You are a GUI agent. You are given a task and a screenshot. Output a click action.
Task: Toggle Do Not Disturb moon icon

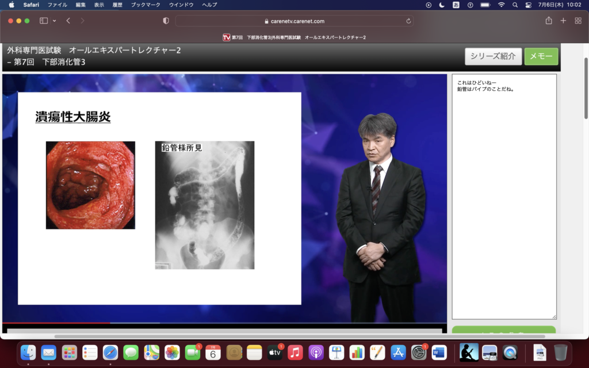442,5
